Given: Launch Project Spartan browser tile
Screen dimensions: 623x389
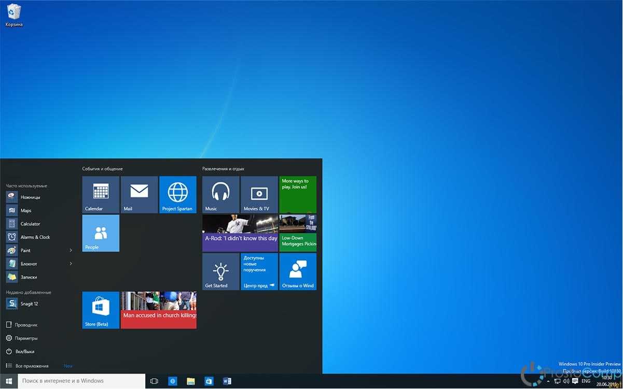Looking at the screenshot, I should 177,195.
